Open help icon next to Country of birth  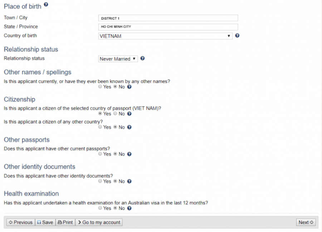point(238,36)
